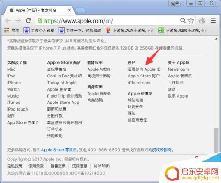Click 查找零售店 link
The height and width of the screenshot is (183, 221).
(x=57, y=69)
